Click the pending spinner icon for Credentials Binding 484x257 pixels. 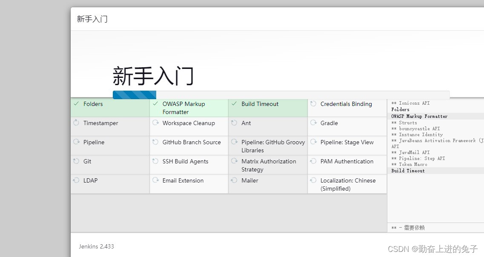tap(313, 104)
